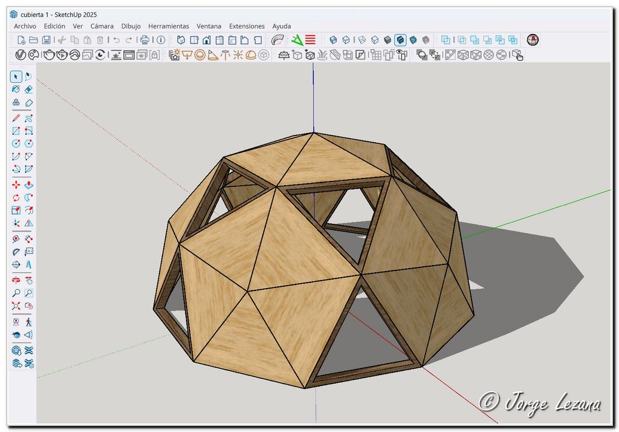Select the Orbit camera tool
The width and height of the screenshot is (619, 432).
[16, 280]
